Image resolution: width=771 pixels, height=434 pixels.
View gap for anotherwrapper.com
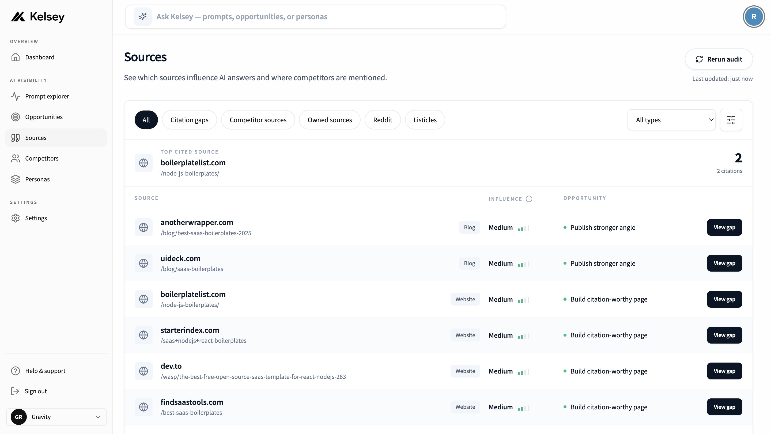[x=724, y=227]
